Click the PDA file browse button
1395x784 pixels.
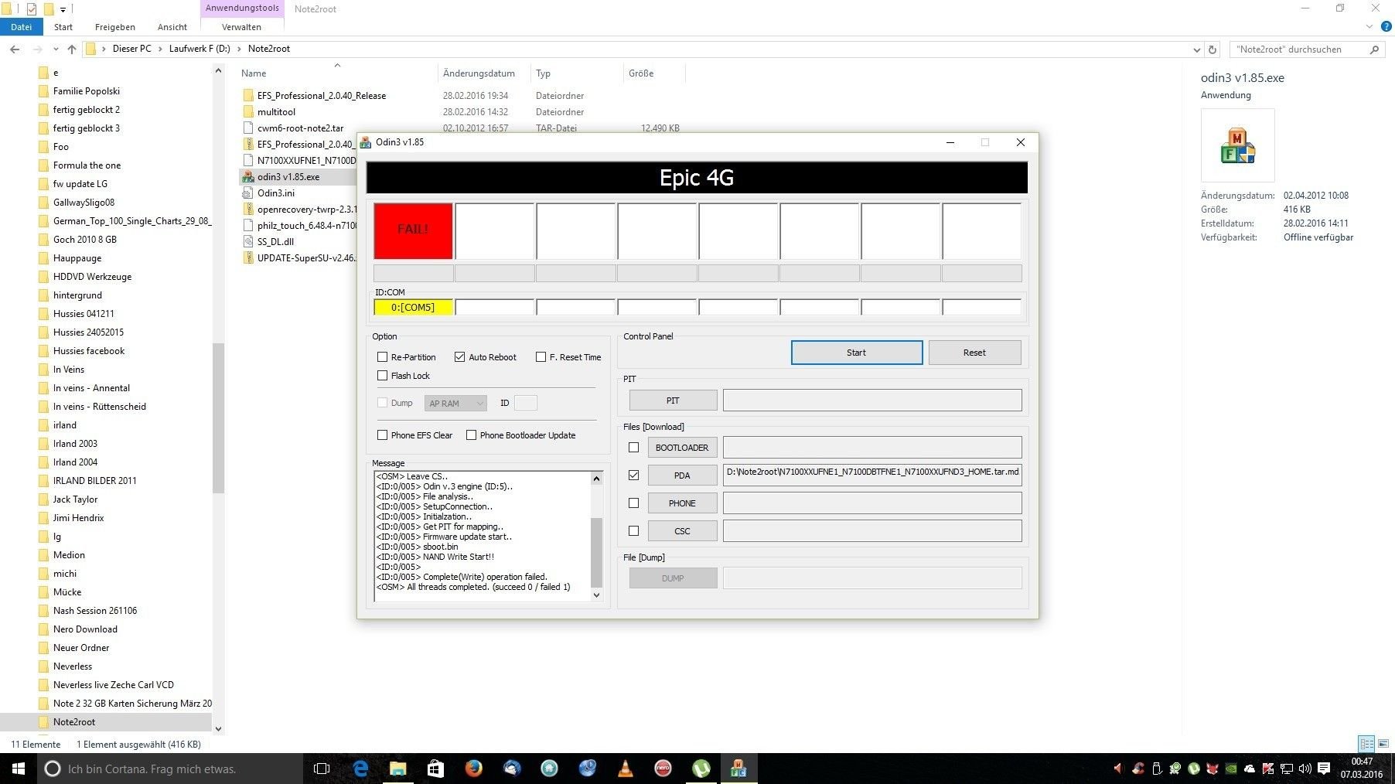point(682,476)
